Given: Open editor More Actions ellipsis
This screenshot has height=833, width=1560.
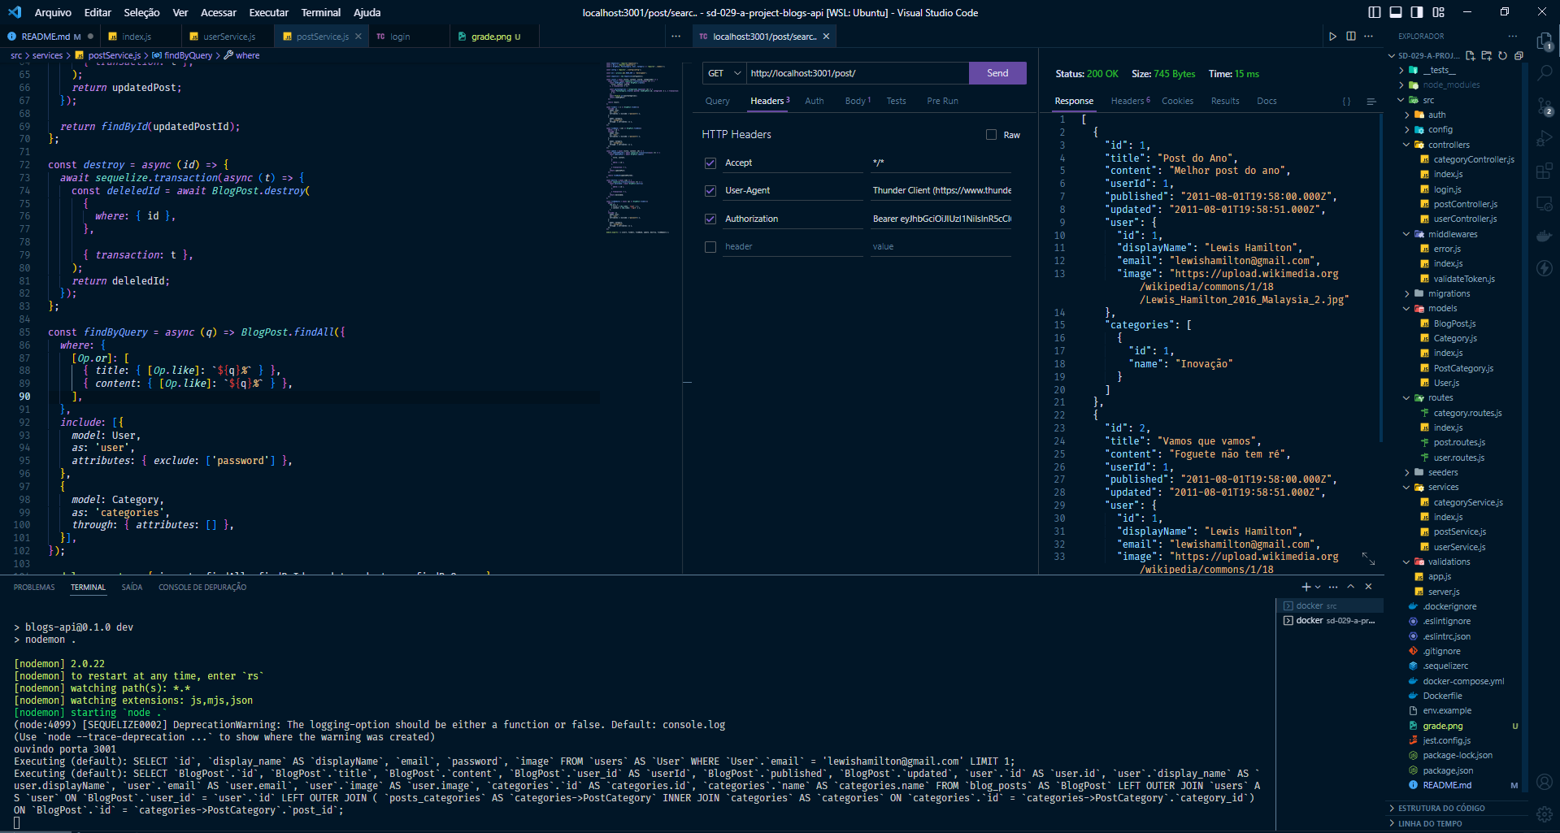Looking at the screenshot, I should click(x=1369, y=36).
